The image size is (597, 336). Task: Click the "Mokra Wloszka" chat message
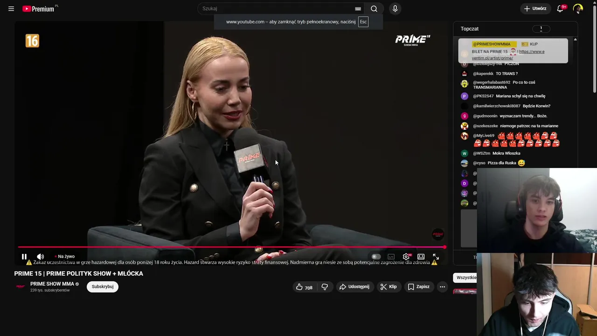click(x=506, y=153)
